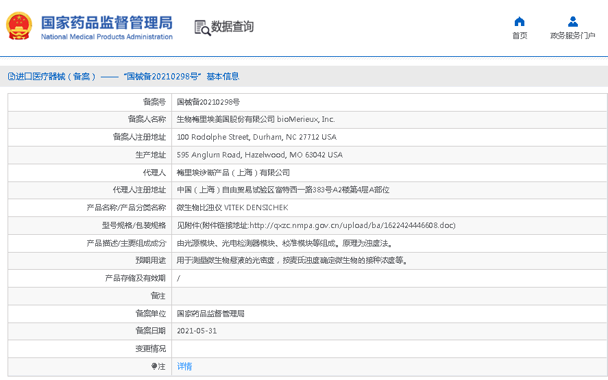Click the document icon before 进口医疗器械
The image size is (608, 380).
[11, 76]
